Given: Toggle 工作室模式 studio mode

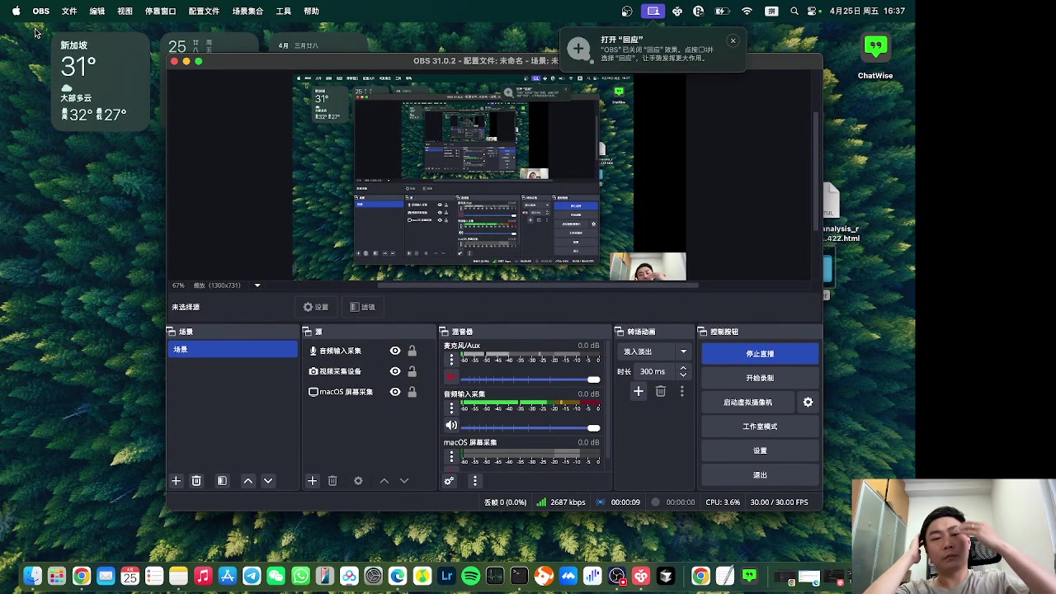Looking at the screenshot, I should click(760, 427).
